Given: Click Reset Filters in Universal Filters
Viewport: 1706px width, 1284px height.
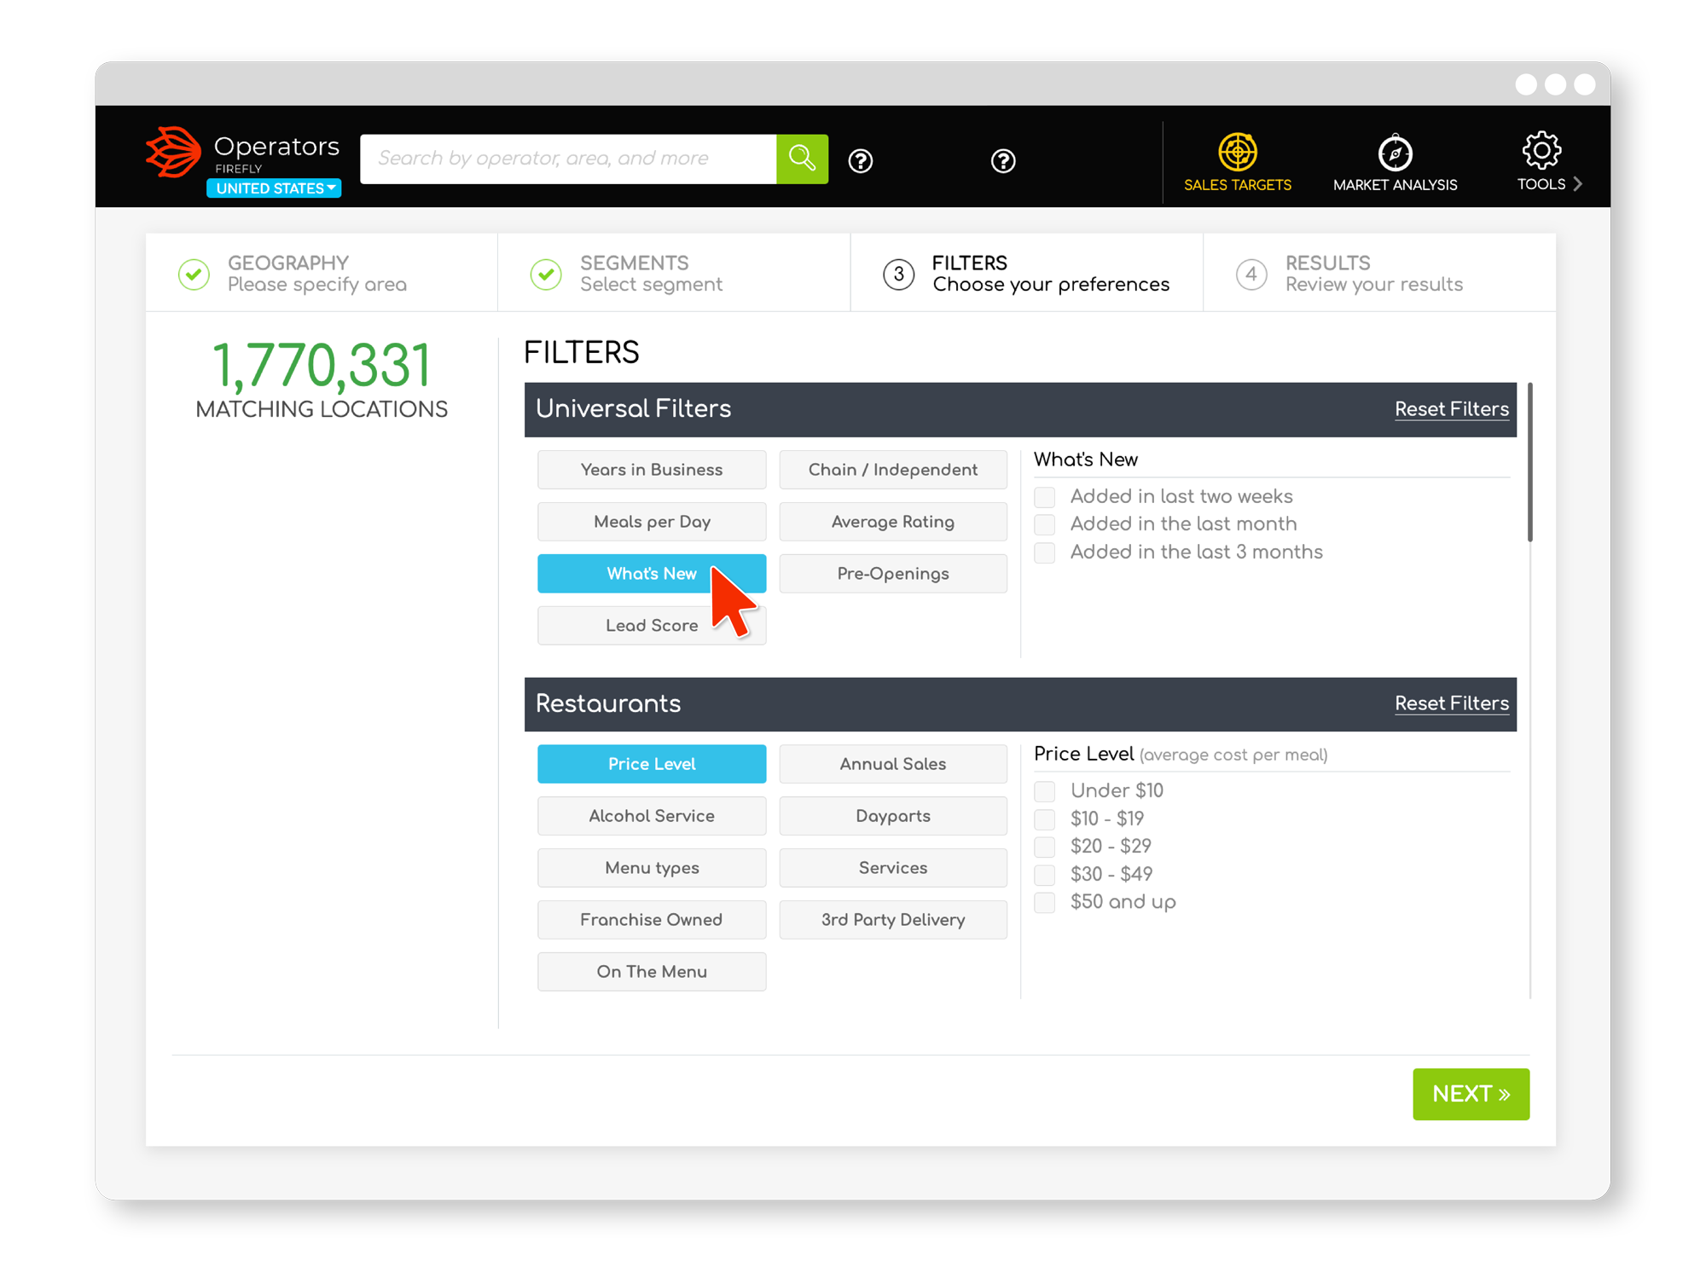Looking at the screenshot, I should (1452, 409).
